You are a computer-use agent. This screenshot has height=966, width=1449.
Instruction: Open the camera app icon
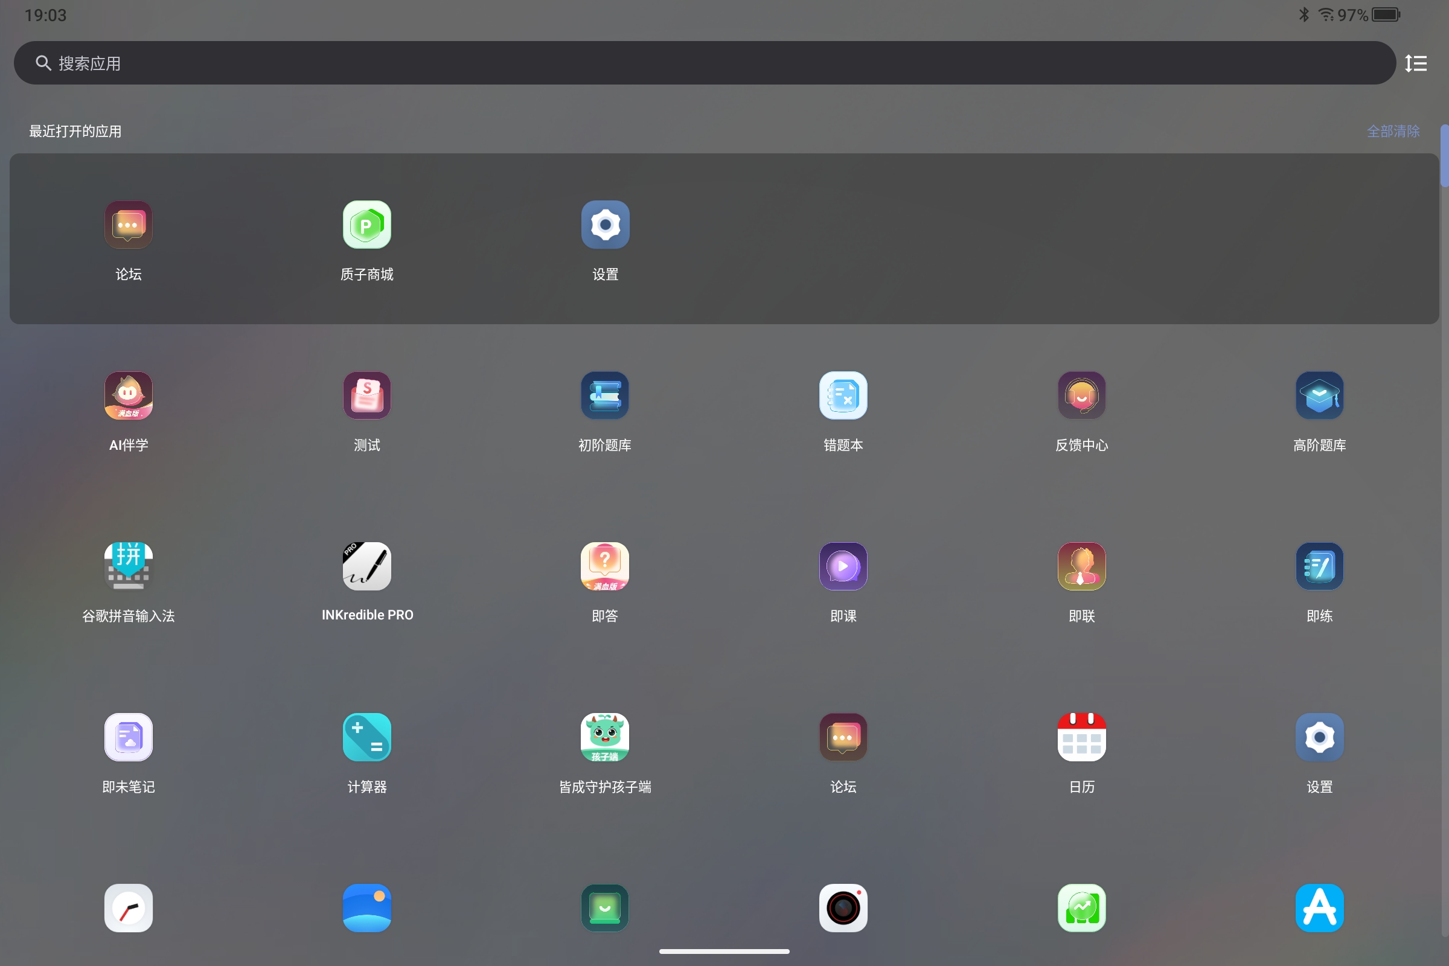pyautogui.click(x=843, y=908)
